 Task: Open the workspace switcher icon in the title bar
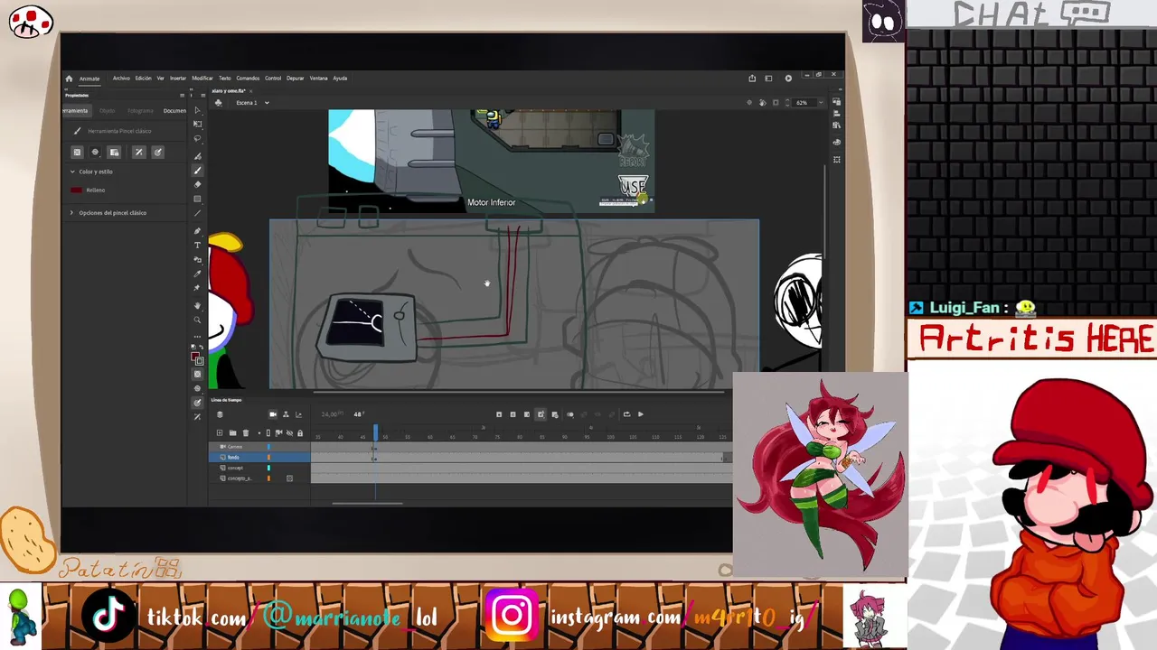coord(768,79)
